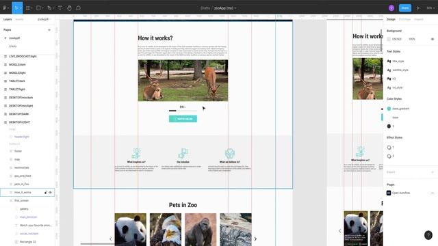Toggle background visibility eye icon

[x=433, y=40]
